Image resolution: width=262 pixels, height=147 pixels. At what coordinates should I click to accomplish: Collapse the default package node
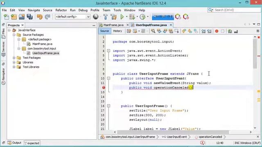[19, 39]
